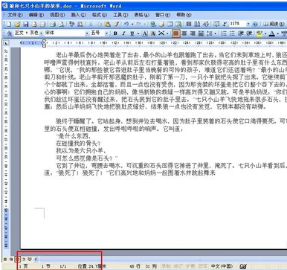Viewport: 287px width, 270px height.
Task: Click the Format Painter brush icon
Action: click(117, 24)
